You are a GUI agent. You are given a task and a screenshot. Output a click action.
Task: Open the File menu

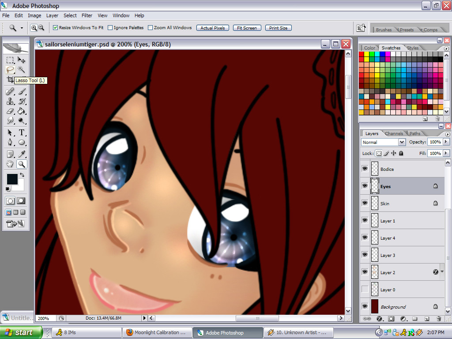(x=6, y=15)
